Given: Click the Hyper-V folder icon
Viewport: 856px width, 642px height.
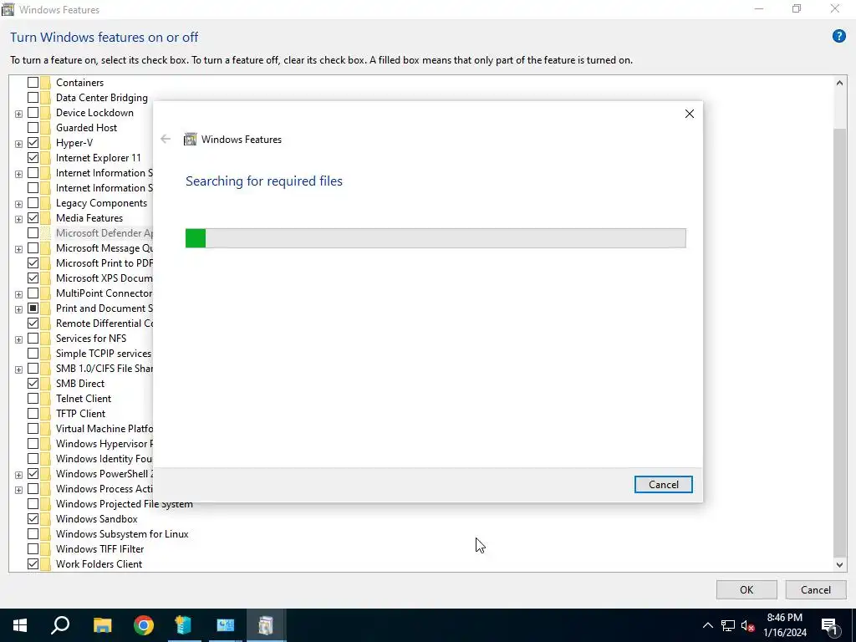Looking at the screenshot, I should (45, 142).
